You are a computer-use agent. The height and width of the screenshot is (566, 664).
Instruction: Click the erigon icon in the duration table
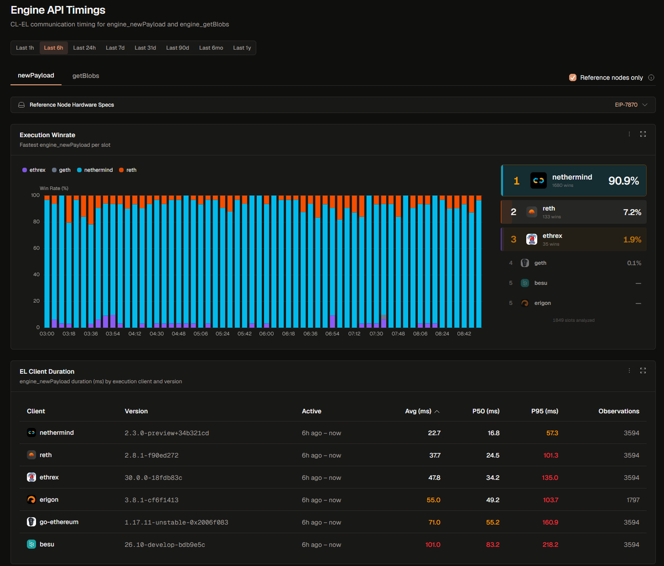coord(32,500)
